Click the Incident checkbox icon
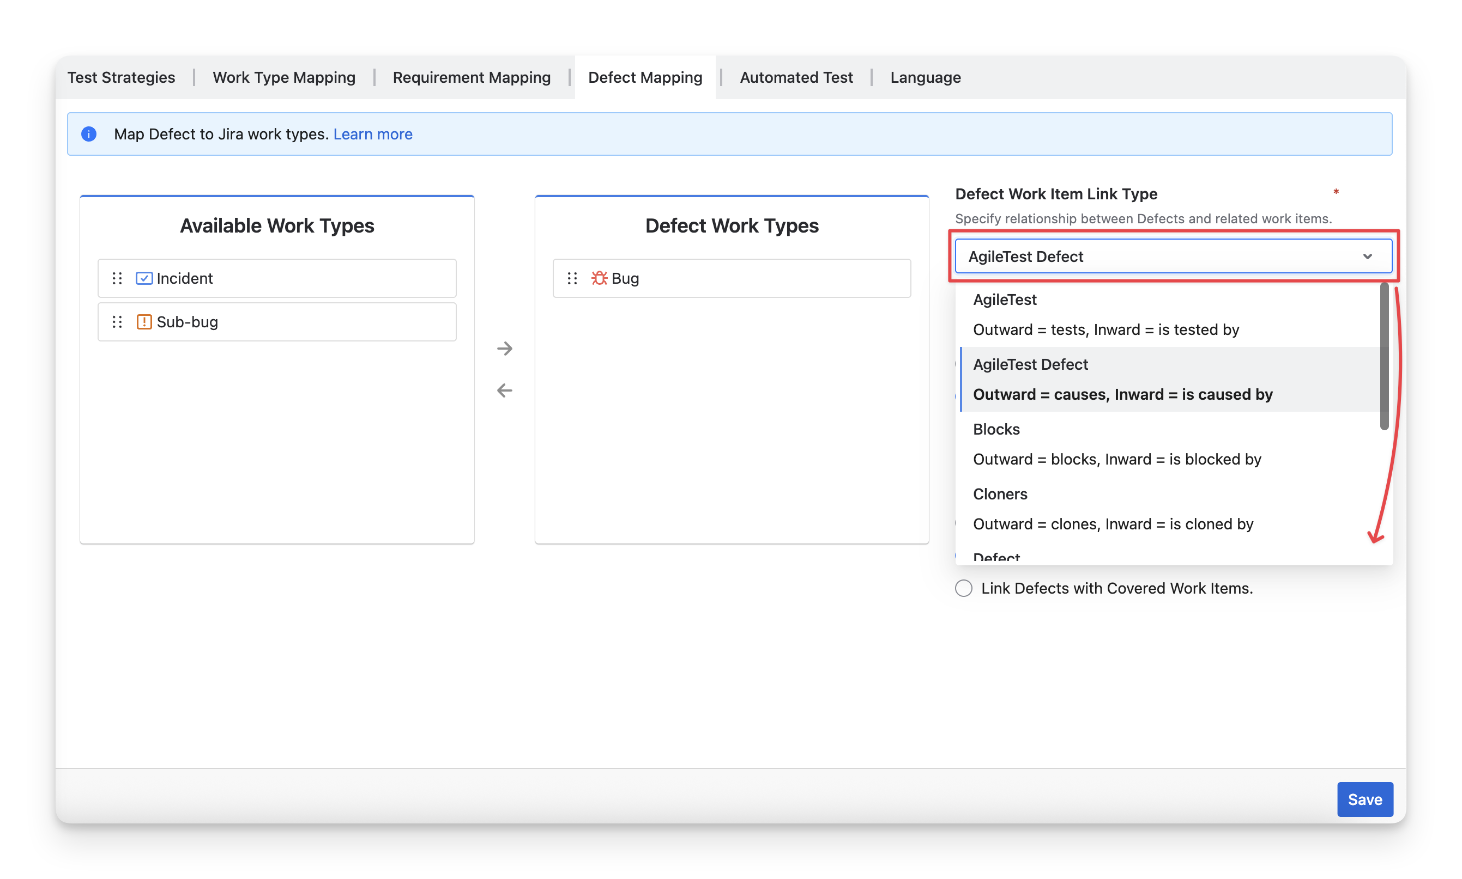 click(x=144, y=278)
